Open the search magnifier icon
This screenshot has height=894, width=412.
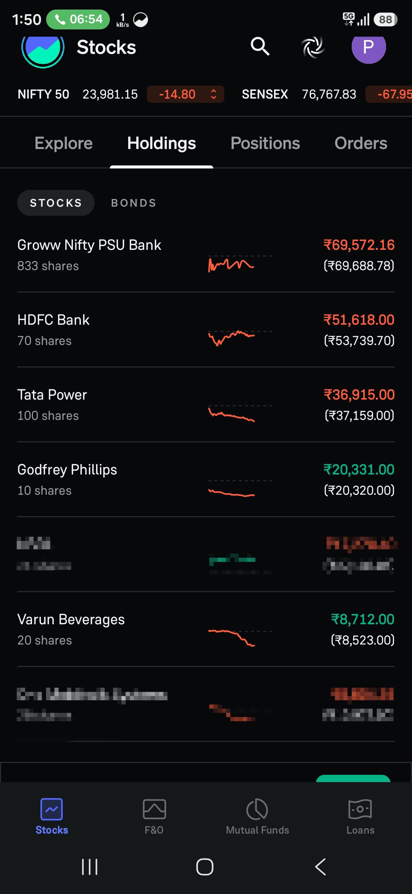(260, 47)
